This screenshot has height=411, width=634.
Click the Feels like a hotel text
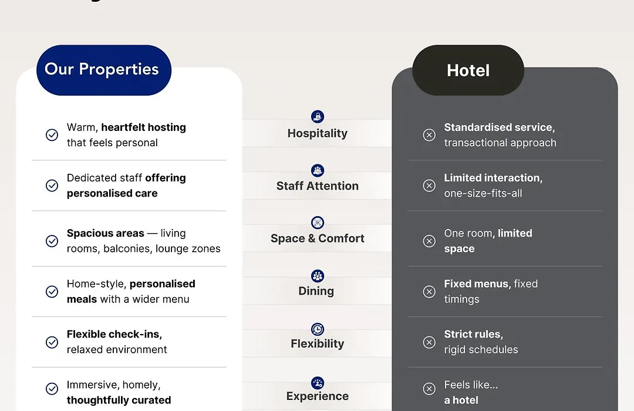point(471,392)
